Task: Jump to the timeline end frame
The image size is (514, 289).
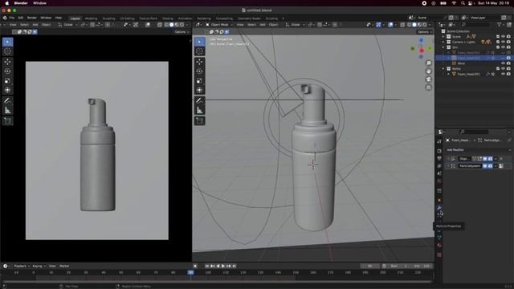Action: pyautogui.click(x=234, y=266)
